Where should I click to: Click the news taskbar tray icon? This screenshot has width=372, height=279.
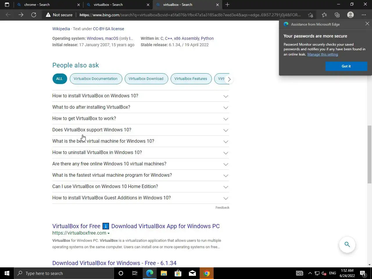click(299, 273)
